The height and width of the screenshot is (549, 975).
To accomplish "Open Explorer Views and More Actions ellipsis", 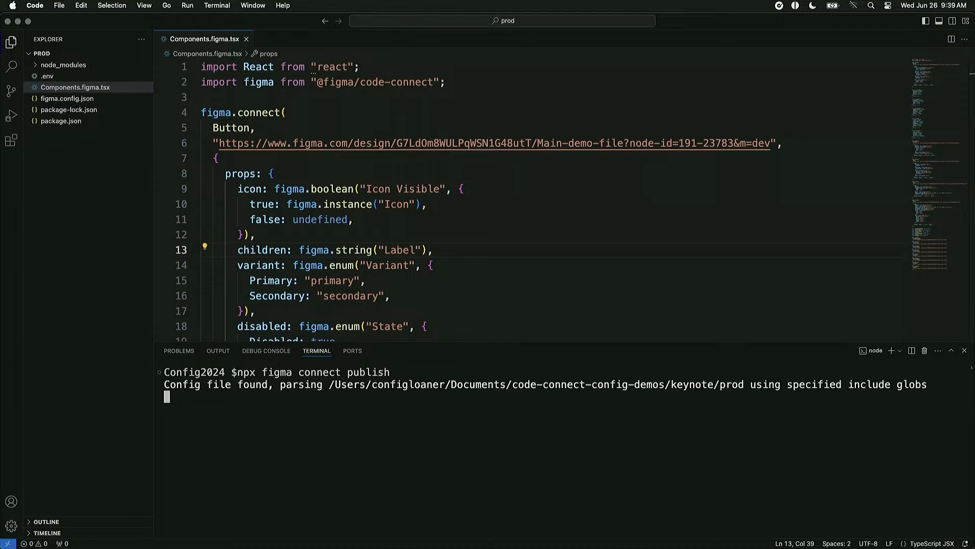I will click(141, 39).
